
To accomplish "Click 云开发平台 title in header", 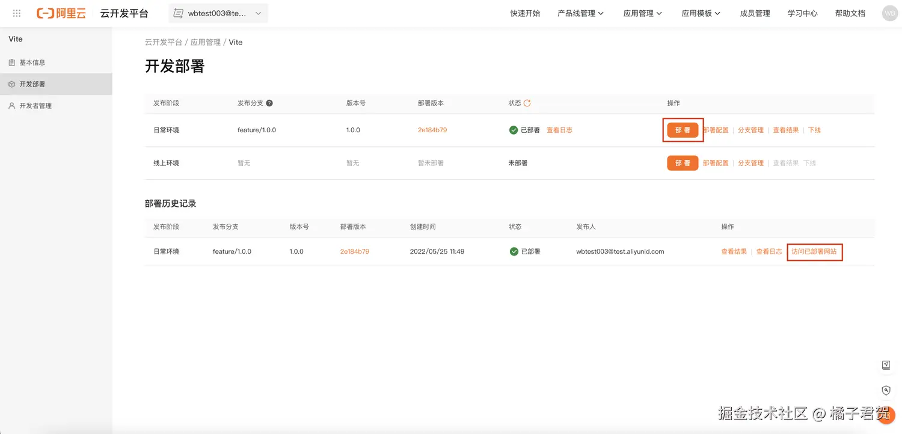I will (x=124, y=13).
